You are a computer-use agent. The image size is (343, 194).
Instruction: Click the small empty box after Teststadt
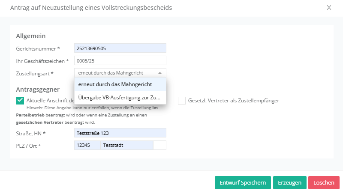[159, 146]
